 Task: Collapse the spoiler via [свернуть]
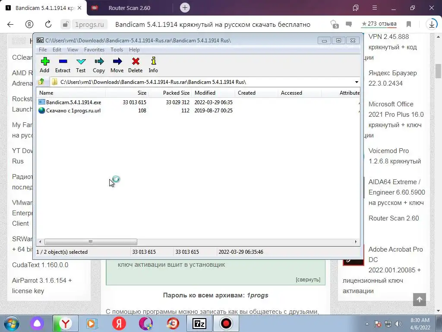click(308, 280)
